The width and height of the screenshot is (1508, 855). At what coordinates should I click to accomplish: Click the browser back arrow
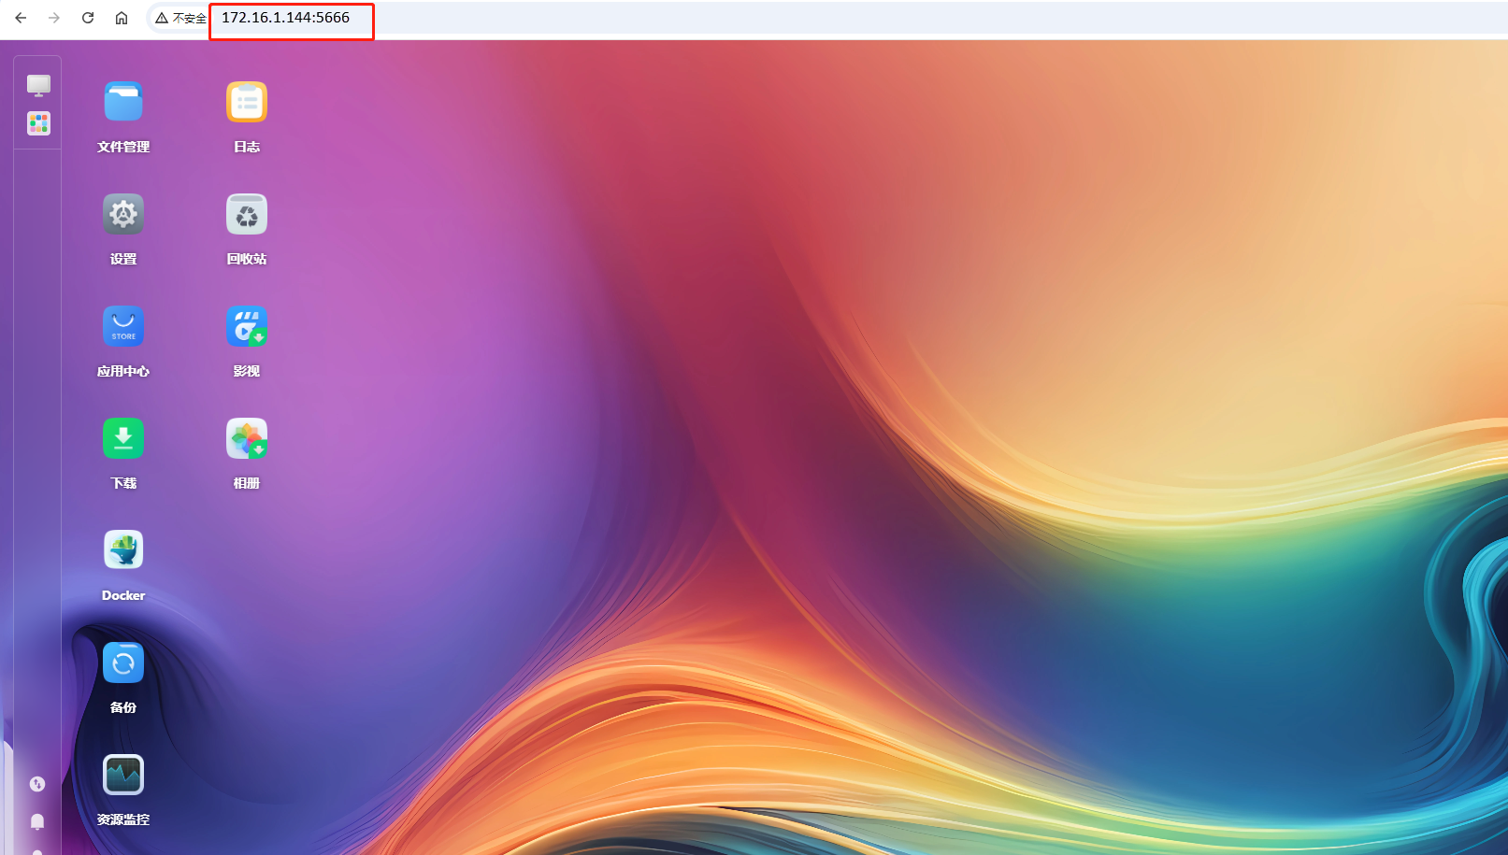[x=21, y=18]
